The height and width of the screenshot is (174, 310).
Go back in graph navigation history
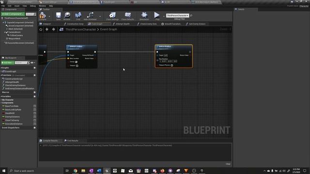47,29
